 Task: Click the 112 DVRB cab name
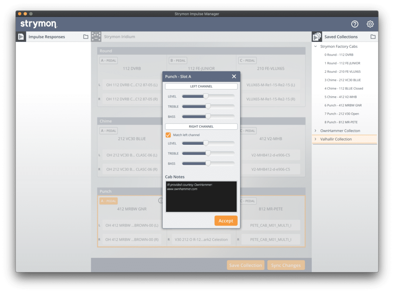coord(132,69)
